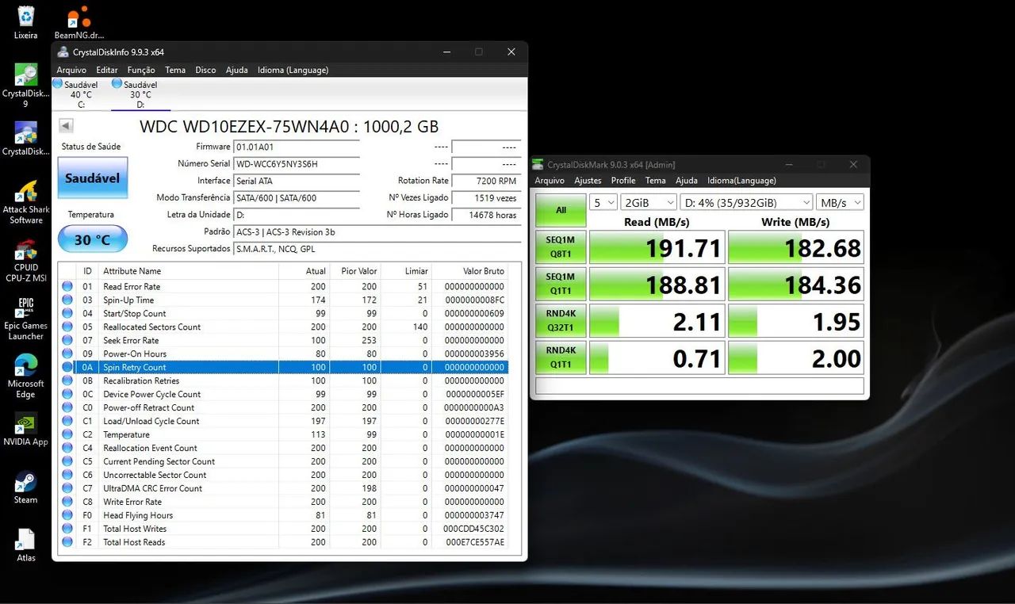The image size is (1015, 604).
Task: Click the empty CrystalDiskMark comment box
Action: pos(699,386)
